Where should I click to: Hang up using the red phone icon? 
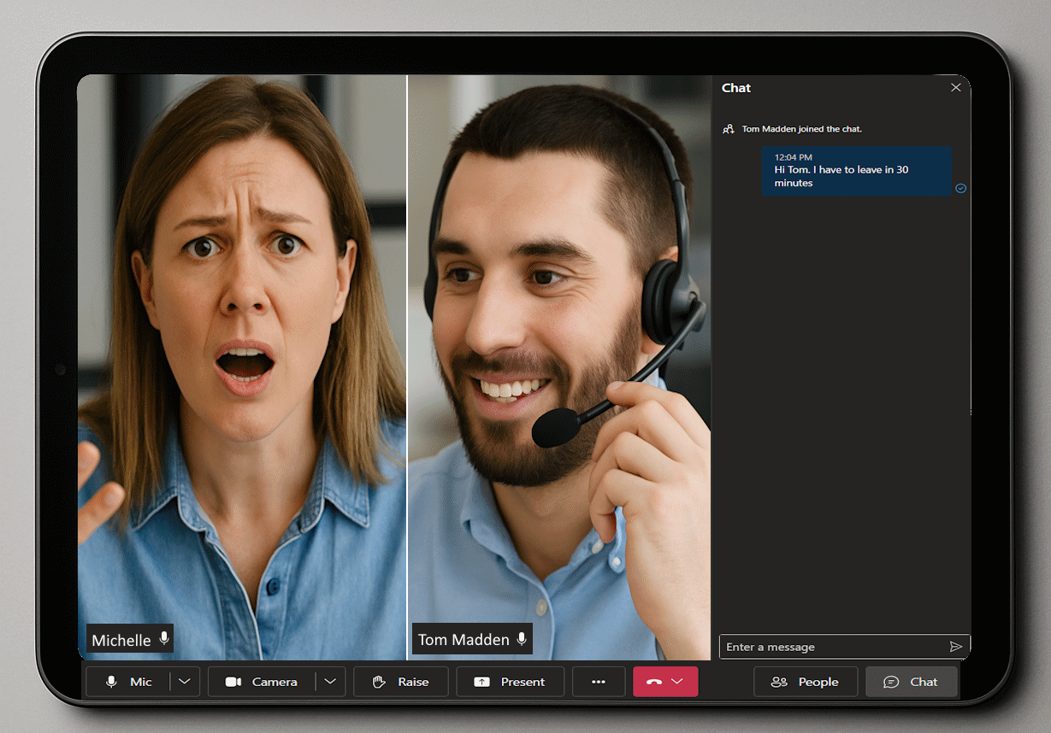(654, 682)
